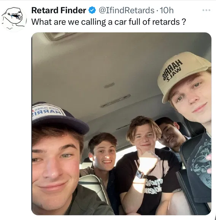Open the attached car selfie photo
216x220 pixels.
pyautogui.click(x=121, y=124)
